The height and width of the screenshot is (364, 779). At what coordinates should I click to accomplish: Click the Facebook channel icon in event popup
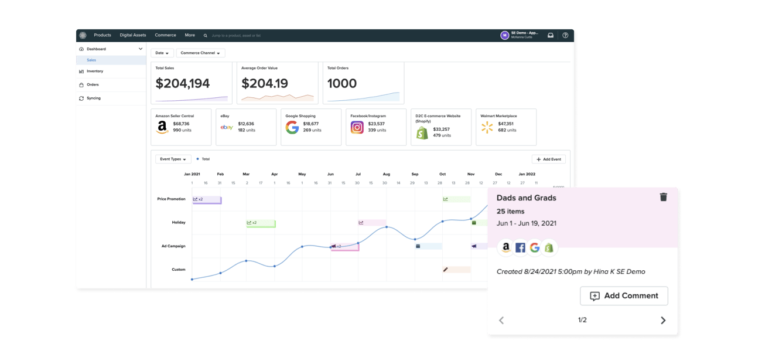520,248
